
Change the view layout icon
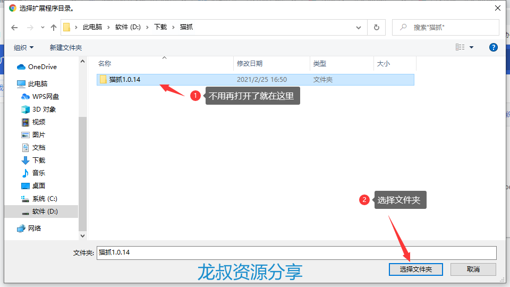click(x=460, y=47)
